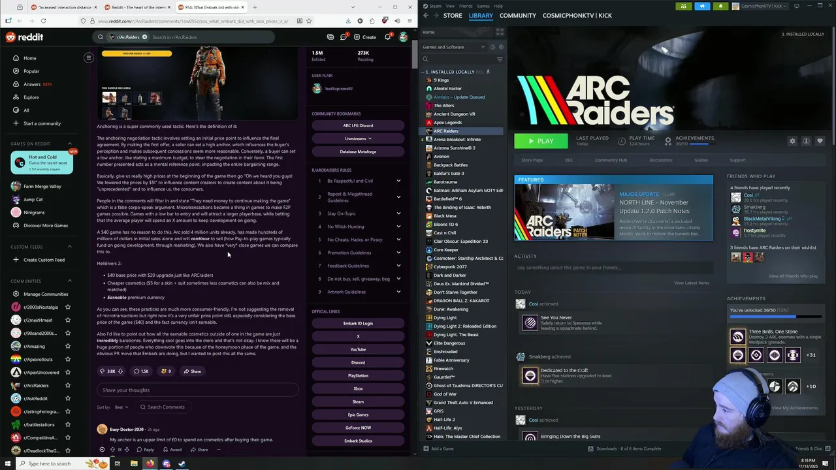Open Steam STORE tab
The width and height of the screenshot is (836, 470).
[x=453, y=16]
